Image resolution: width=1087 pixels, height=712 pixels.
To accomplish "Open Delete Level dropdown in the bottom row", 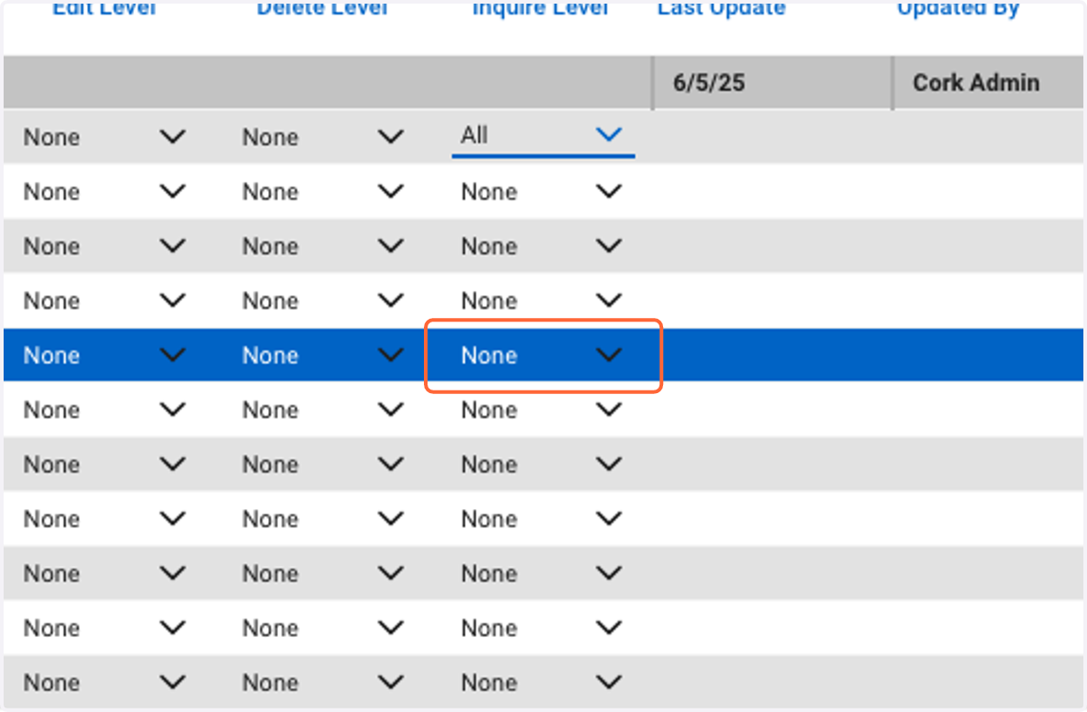I will tap(323, 682).
